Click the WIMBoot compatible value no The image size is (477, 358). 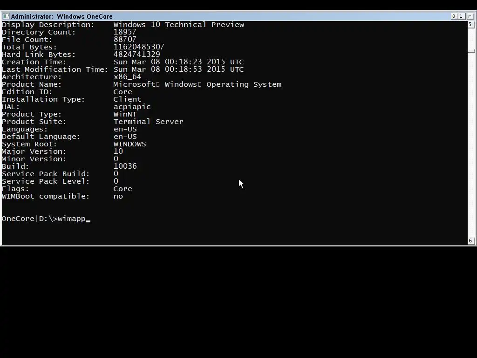(x=118, y=196)
